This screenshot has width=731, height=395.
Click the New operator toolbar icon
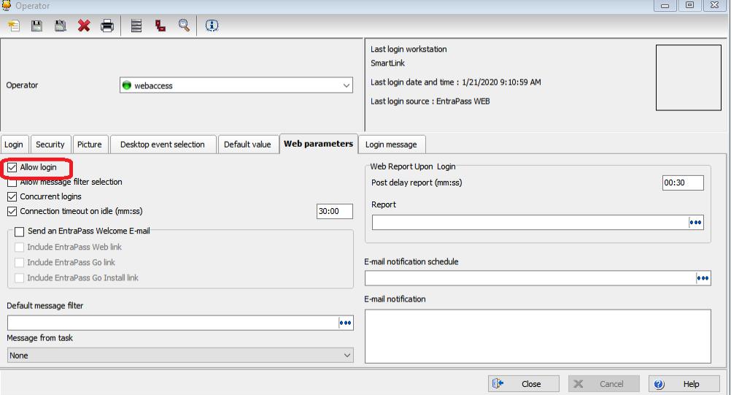point(14,26)
